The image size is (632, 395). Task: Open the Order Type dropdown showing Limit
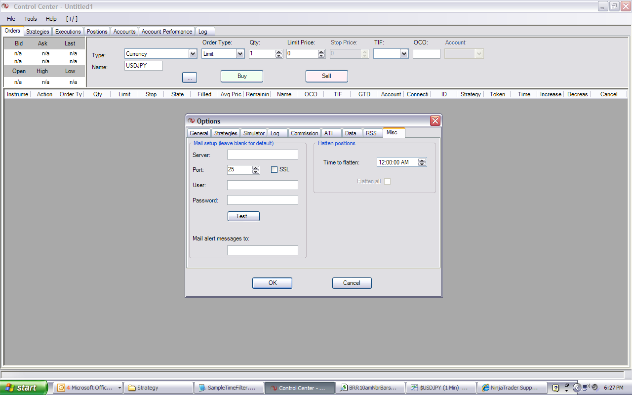click(240, 54)
